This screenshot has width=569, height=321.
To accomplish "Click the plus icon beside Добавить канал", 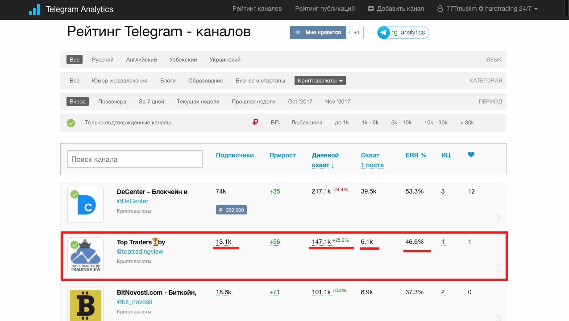I will pos(371,8).
